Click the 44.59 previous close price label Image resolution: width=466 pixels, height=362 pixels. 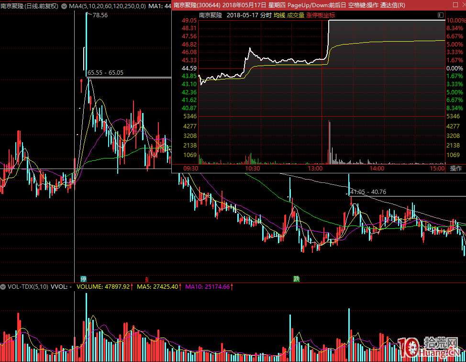click(189, 68)
